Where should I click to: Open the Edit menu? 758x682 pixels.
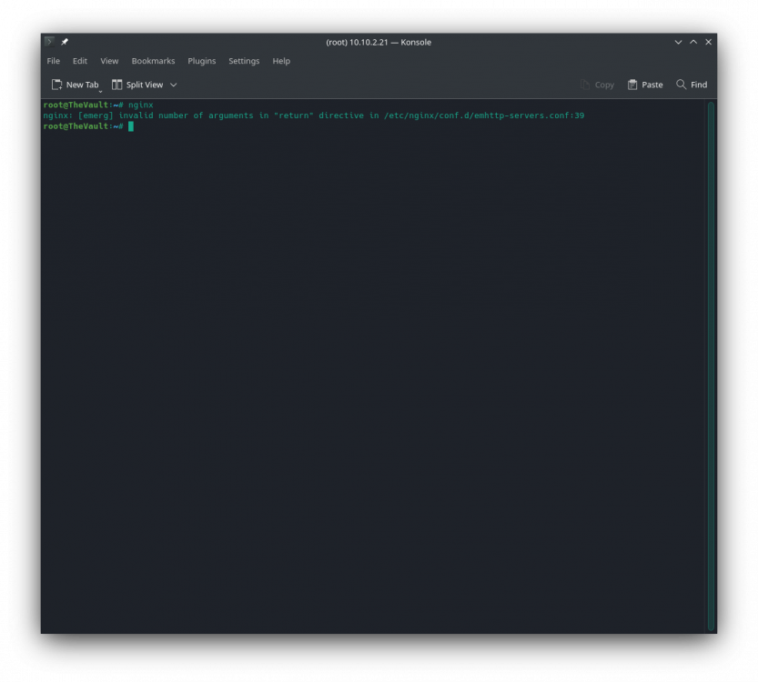(80, 61)
